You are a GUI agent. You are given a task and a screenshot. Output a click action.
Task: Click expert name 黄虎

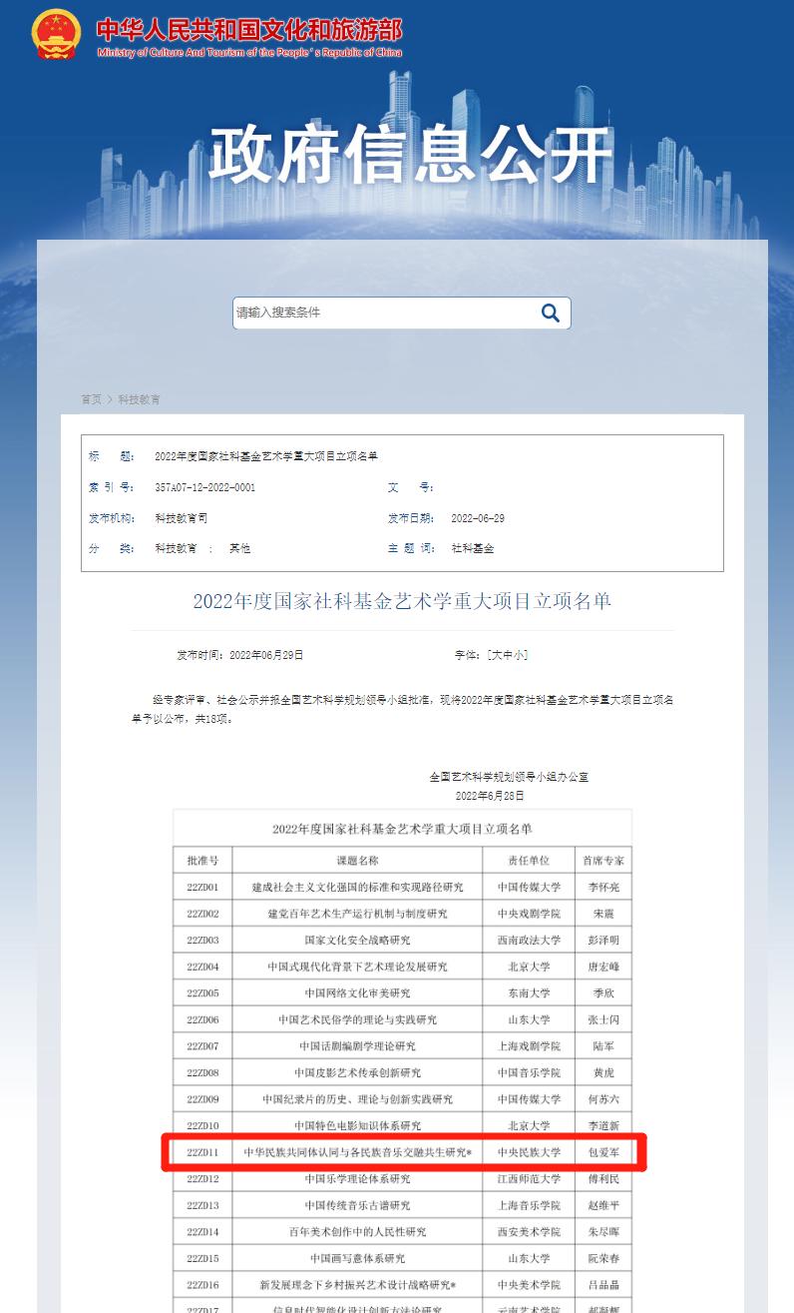tap(603, 1072)
